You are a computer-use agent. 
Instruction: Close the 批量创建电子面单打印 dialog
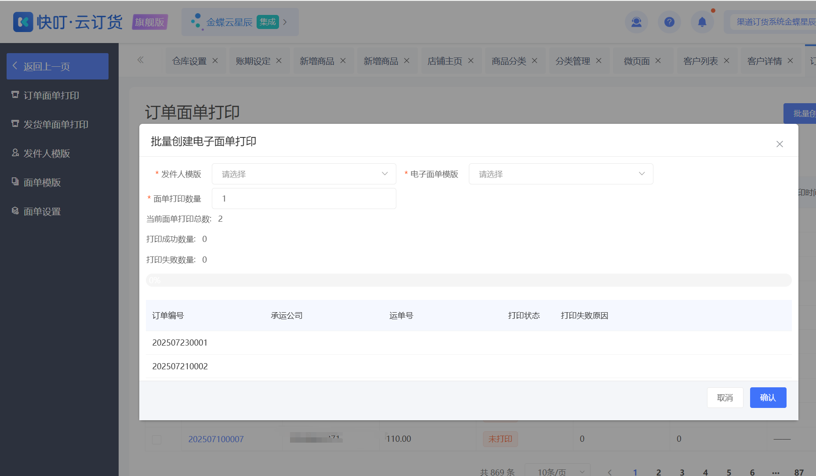780,144
